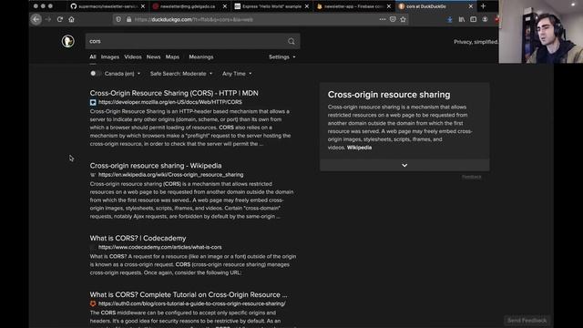Image resolution: width=583 pixels, height=328 pixels.
Task: Open What is CORS Codecademy result
Action: click(138, 239)
